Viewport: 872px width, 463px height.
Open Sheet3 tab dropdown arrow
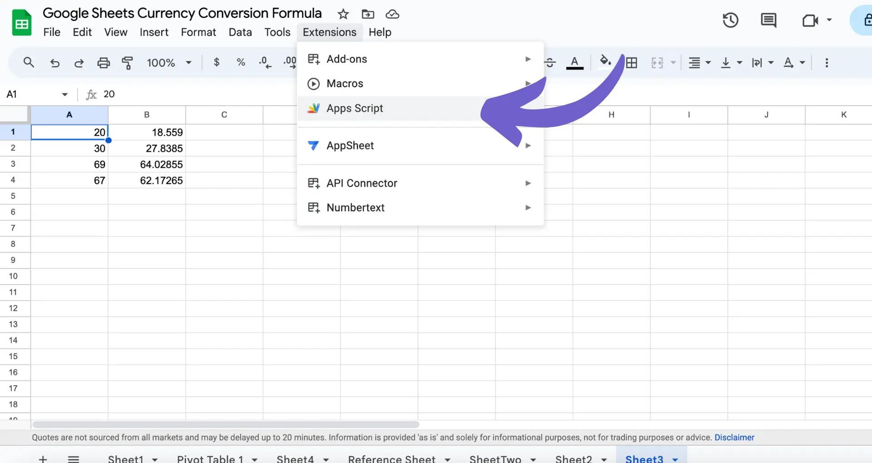click(x=675, y=459)
